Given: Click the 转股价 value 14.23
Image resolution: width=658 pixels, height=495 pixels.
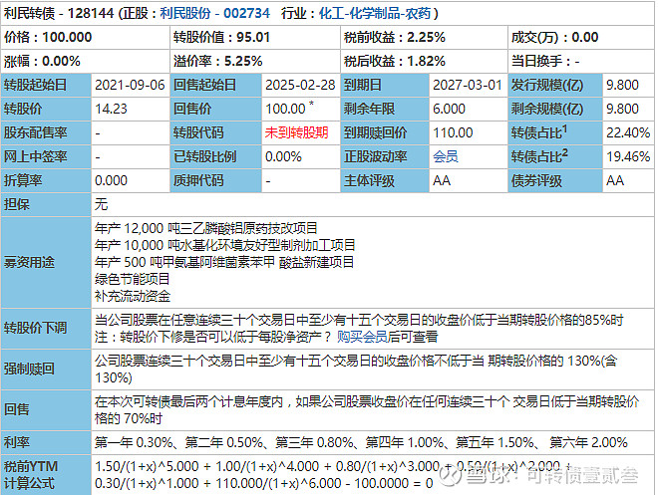Looking at the screenshot, I should click(111, 109).
